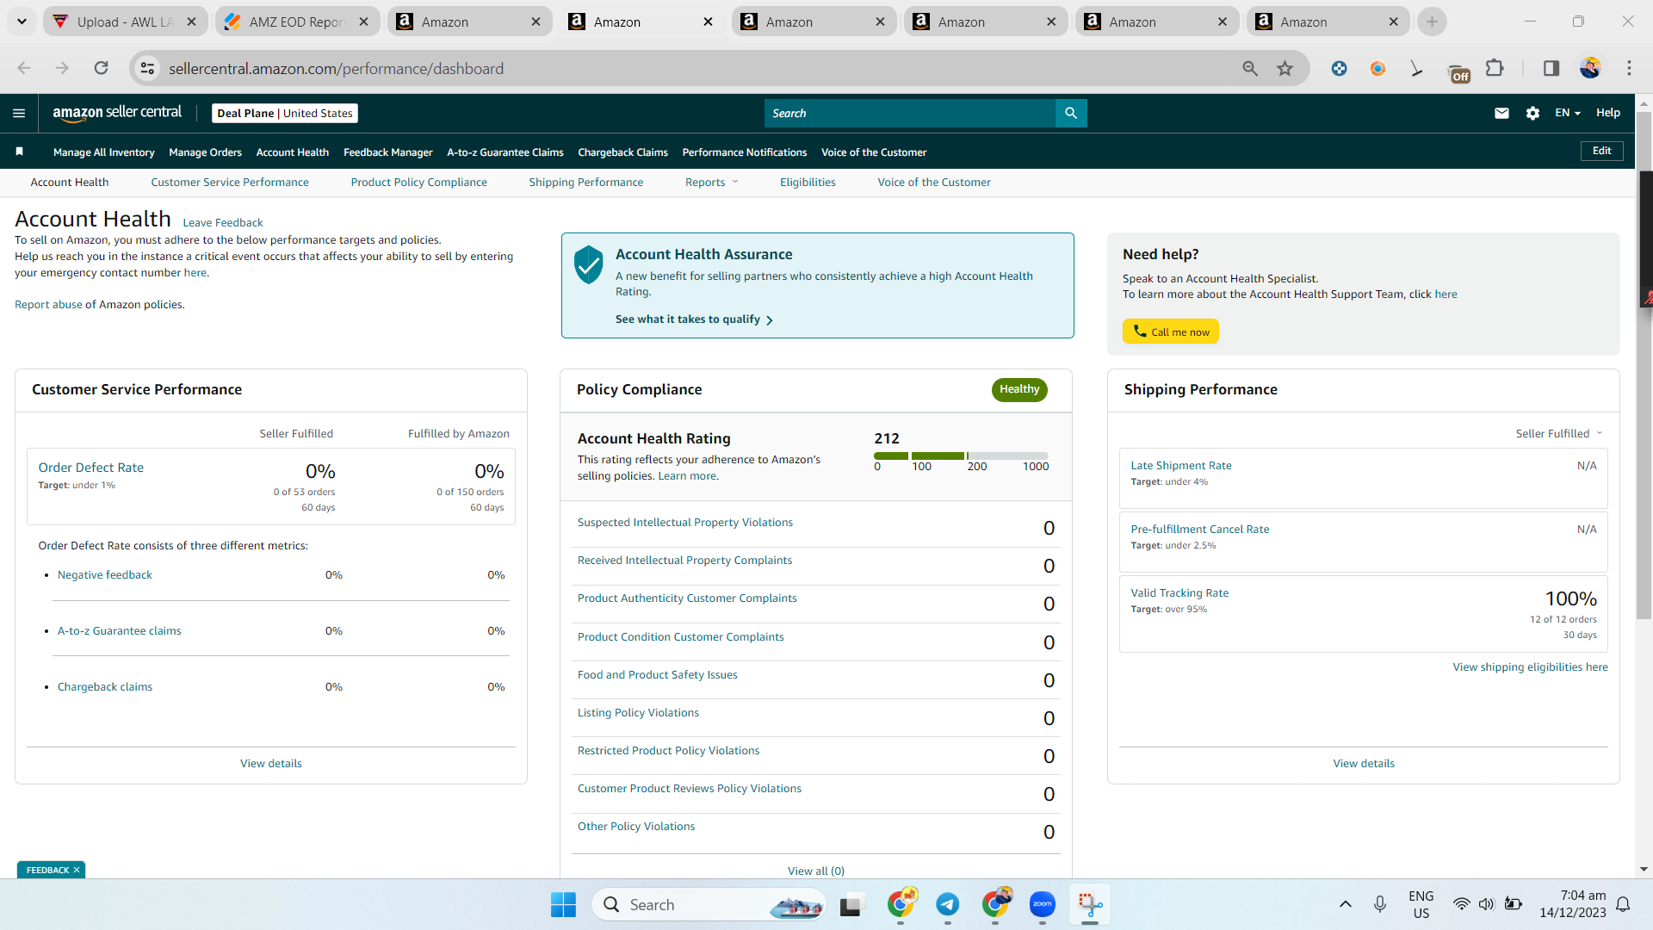The height and width of the screenshot is (930, 1653).
Task: Open the browser zoom magnifier icon
Action: (1250, 68)
